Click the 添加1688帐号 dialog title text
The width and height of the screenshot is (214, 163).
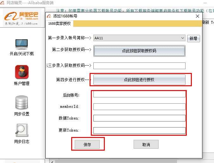point(65,16)
